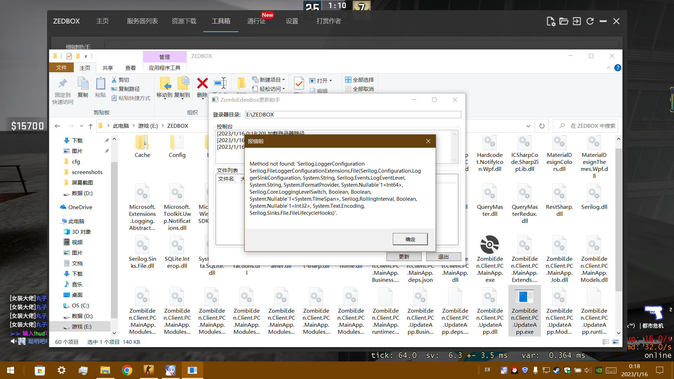This screenshot has height=379, width=674.
Task: Open the 文件 ribbon menu in Explorer
Action: click(x=61, y=68)
